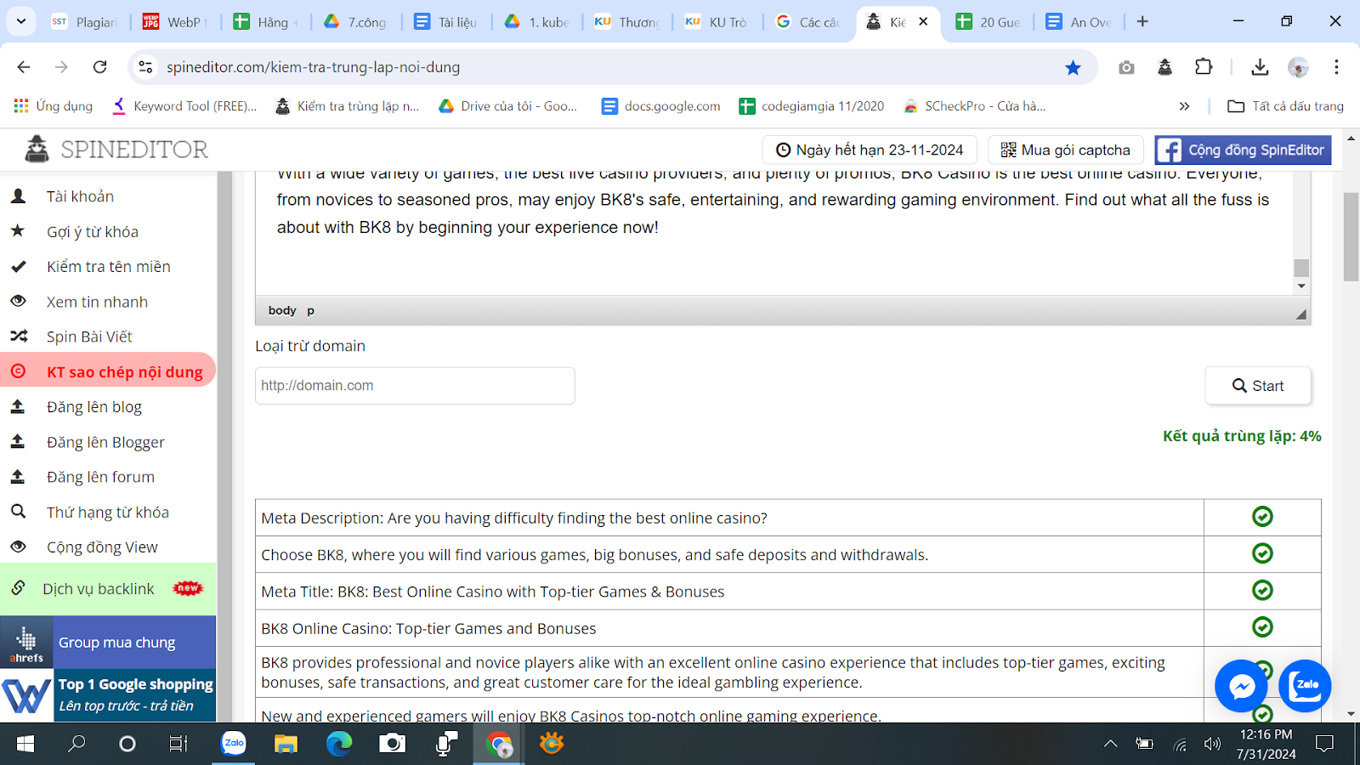
Task: Open Spin Bài Viết sidebar item
Action: tap(89, 337)
